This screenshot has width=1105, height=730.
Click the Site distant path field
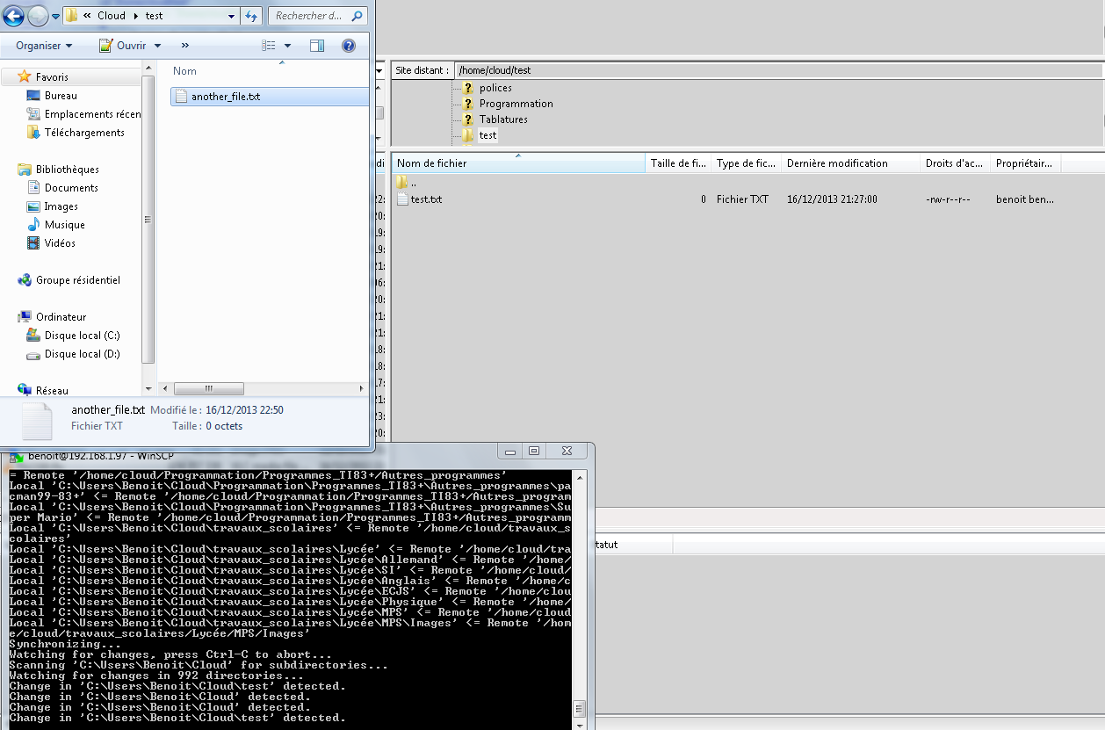779,70
